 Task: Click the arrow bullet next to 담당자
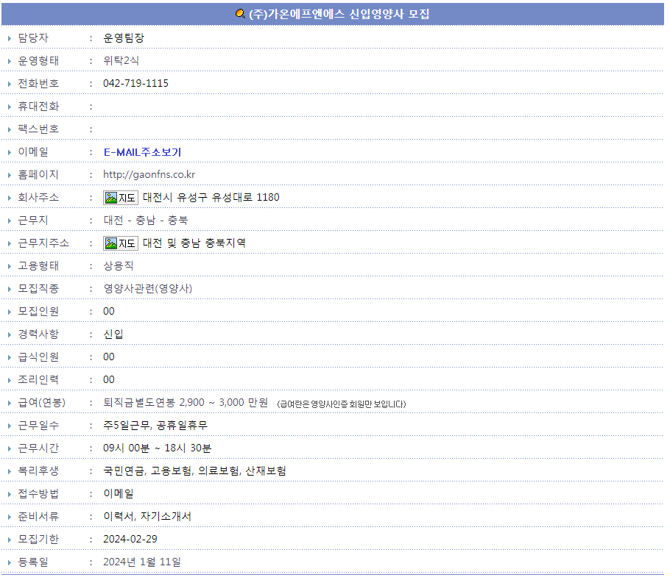[x=9, y=38]
